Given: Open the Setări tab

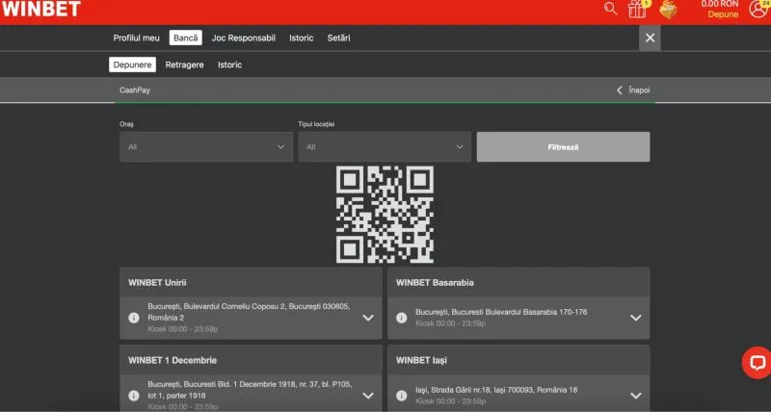Looking at the screenshot, I should point(339,38).
